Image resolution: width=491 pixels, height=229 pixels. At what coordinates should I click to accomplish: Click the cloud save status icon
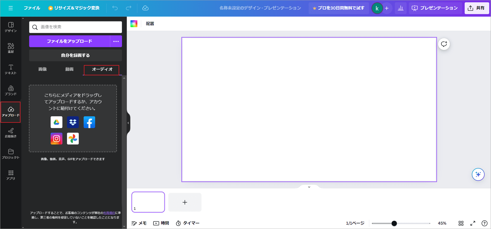[145, 8]
